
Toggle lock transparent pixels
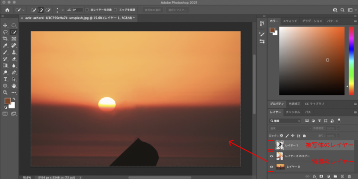coord(281,136)
